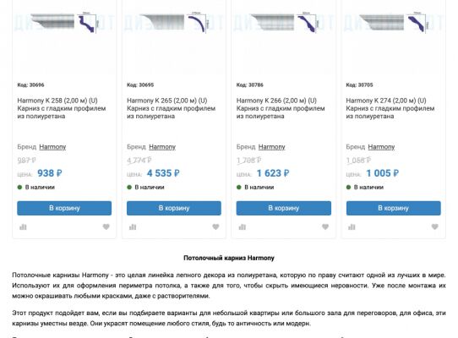Click compare bars icon for Harmony K 266
Image resolution: width=458 pixels, height=338 pixels.
[x=243, y=226]
